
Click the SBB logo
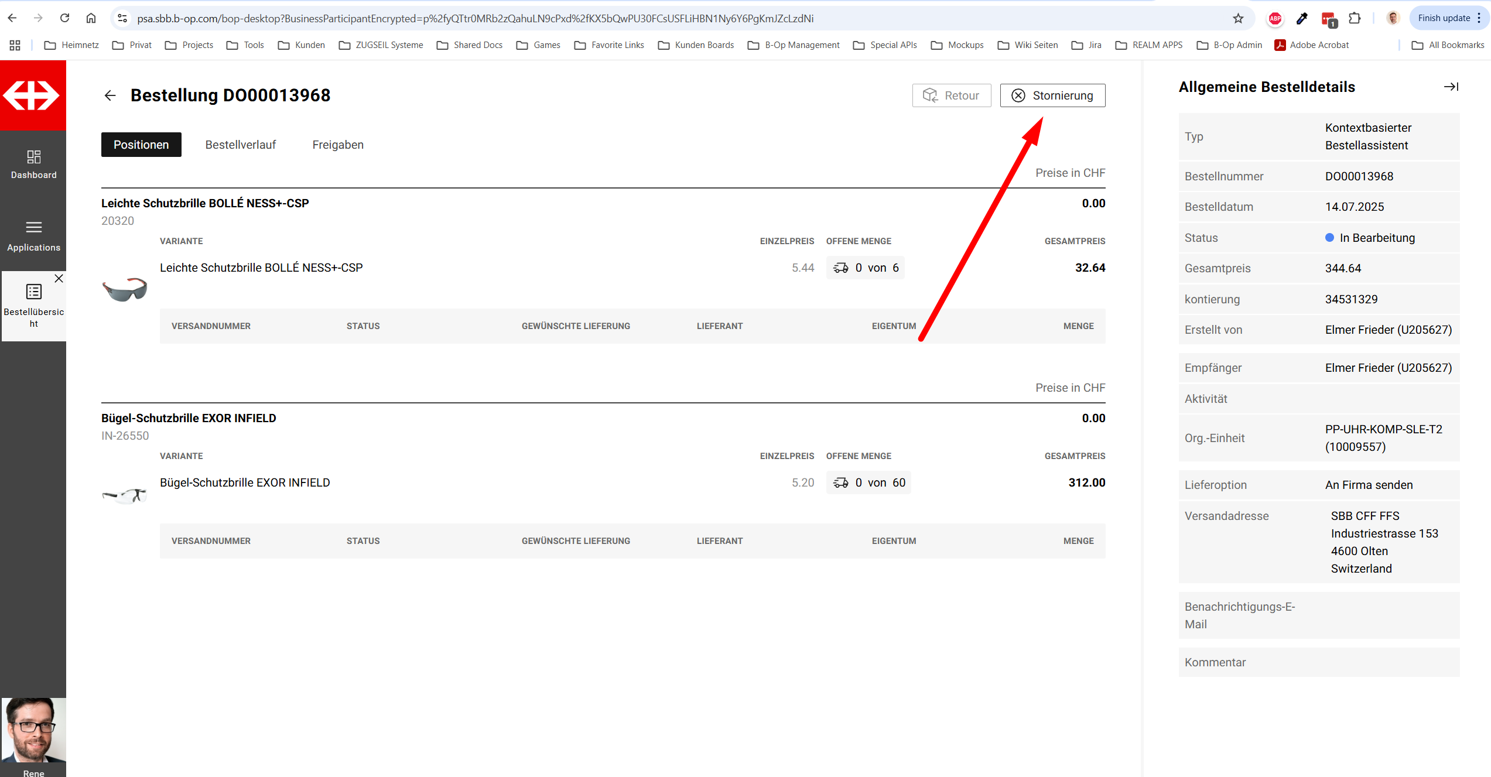(x=32, y=95)
